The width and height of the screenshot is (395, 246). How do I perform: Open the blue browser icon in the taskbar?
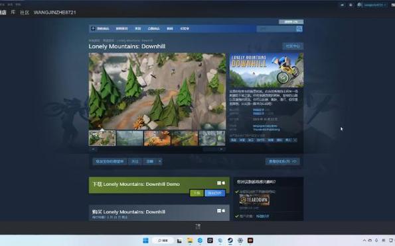click(200, 241)
